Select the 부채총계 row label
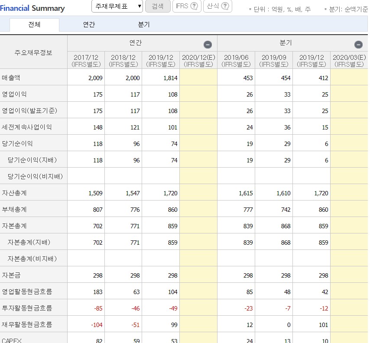The image size is (370, 343). pos(14,210)
